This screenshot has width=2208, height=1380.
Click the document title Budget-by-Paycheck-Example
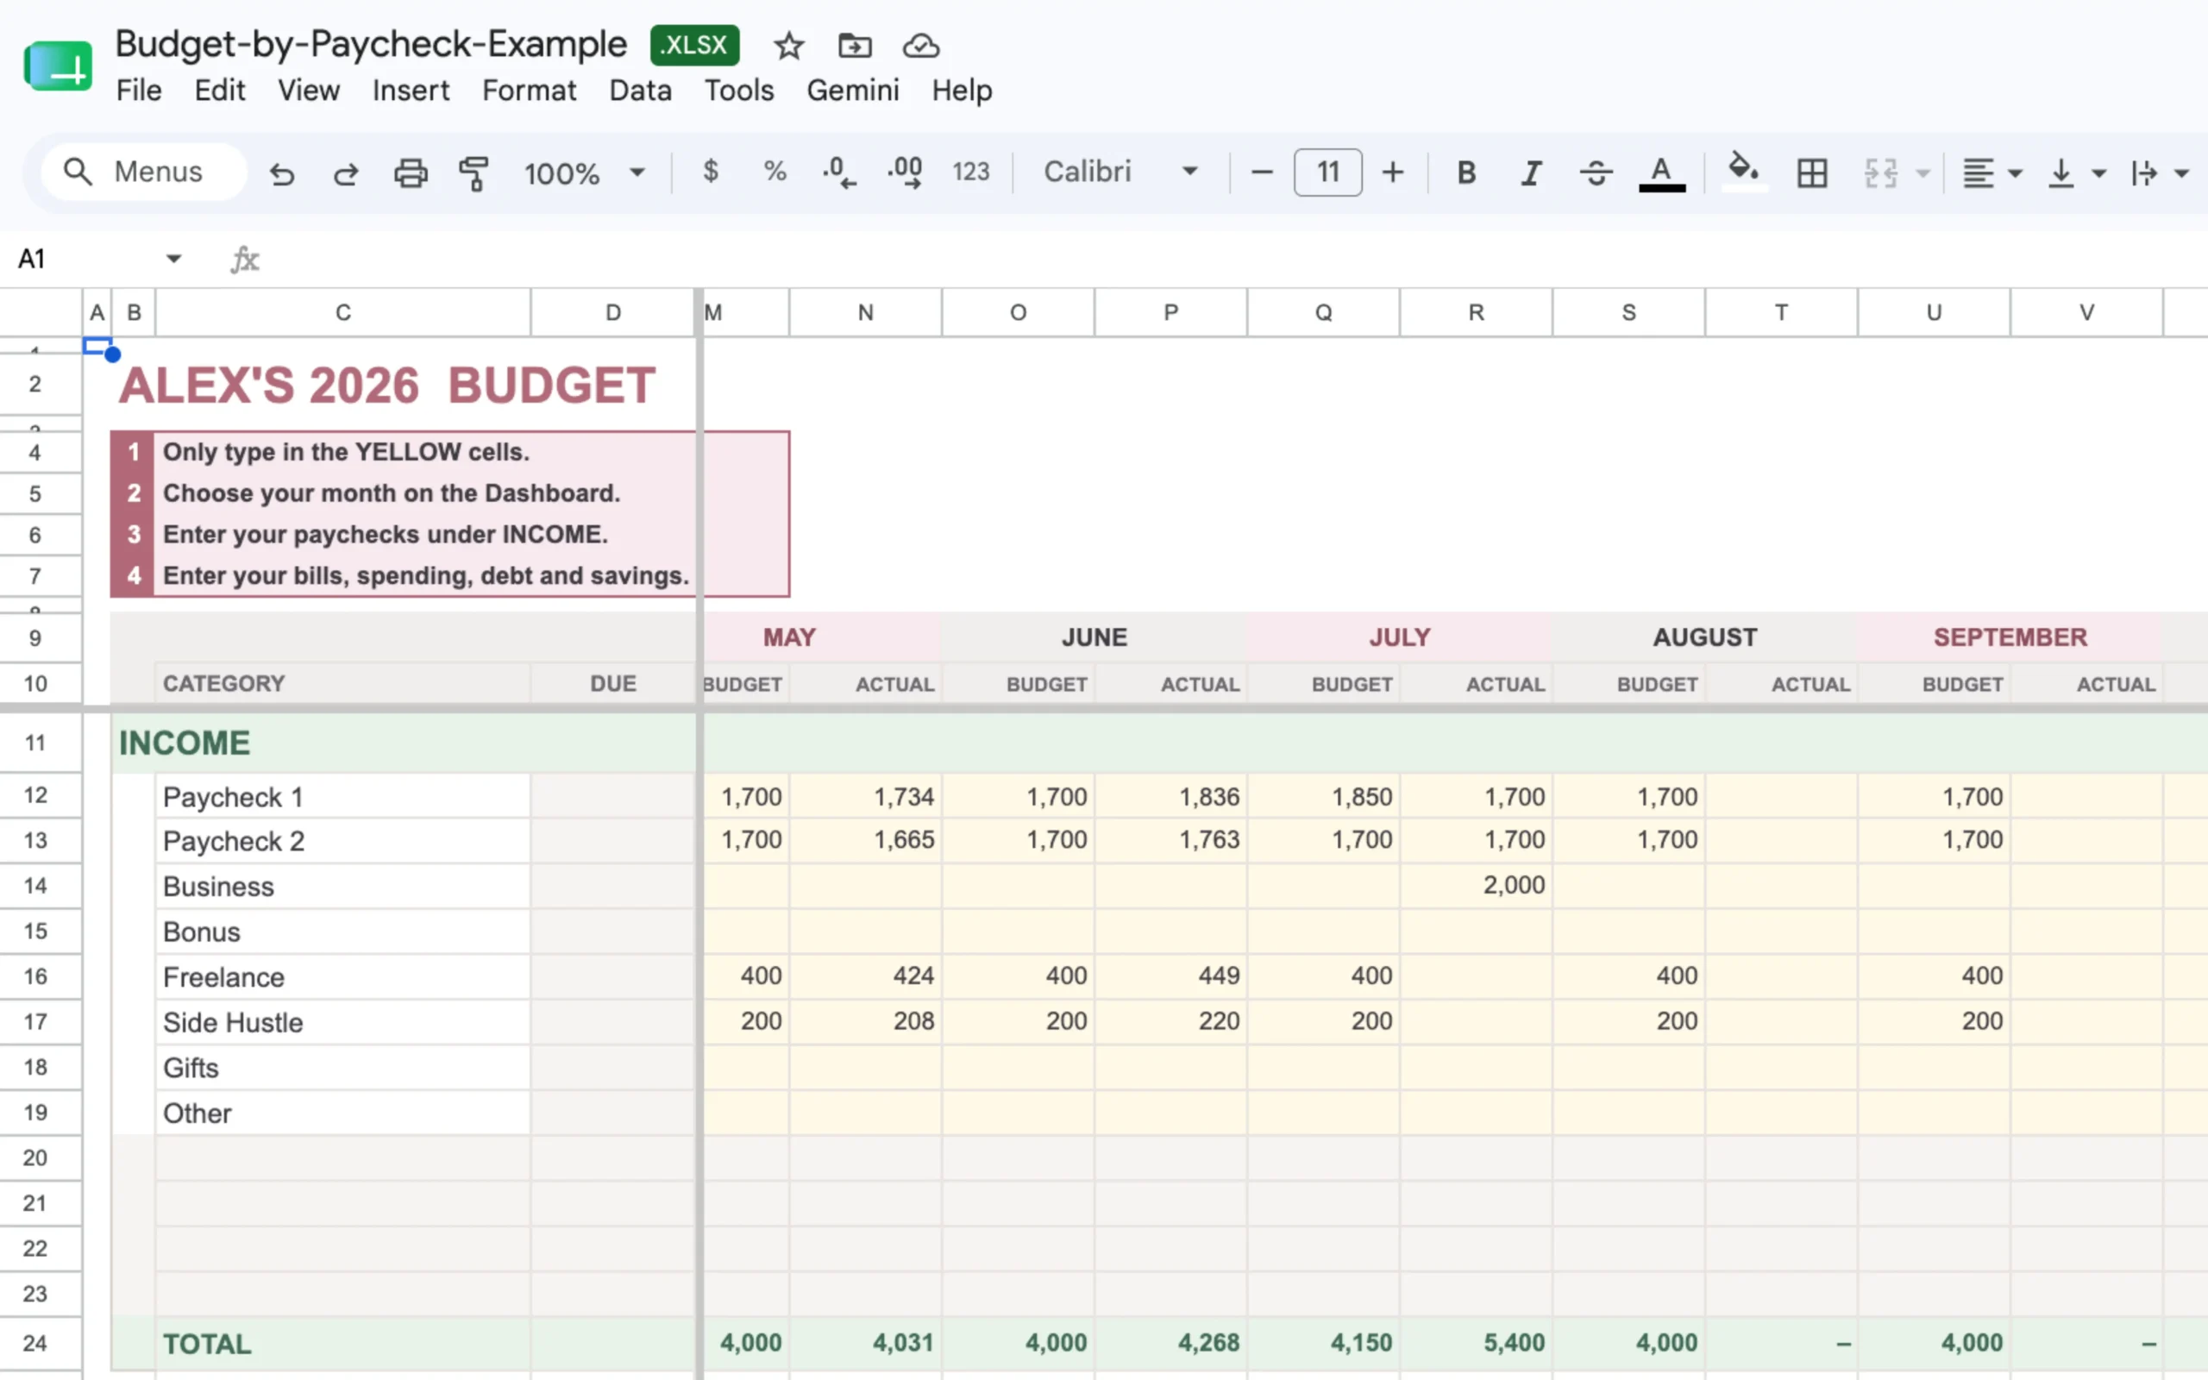370,44
